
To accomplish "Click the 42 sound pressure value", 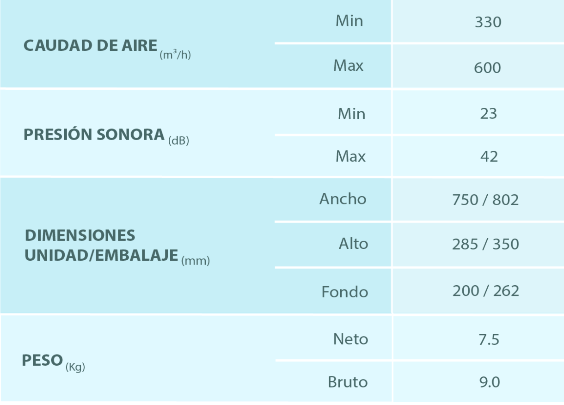I will point(489,156).
